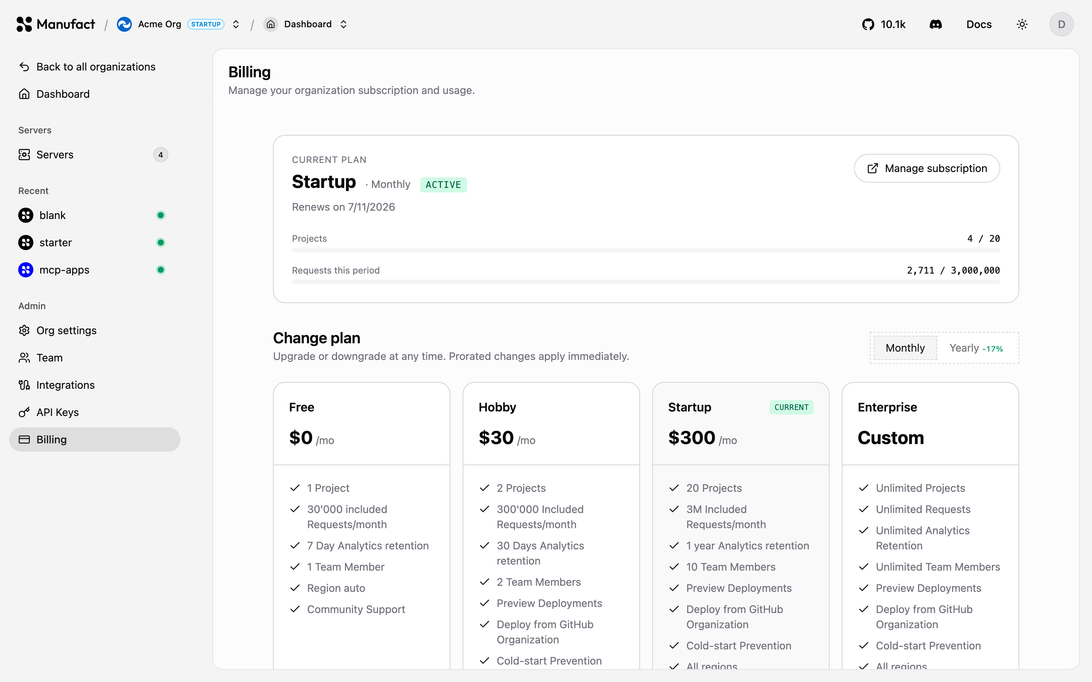Viewport: 1092px width, 682px height.
Task: Go to Dashboard in sidebar
Action: click(x=95, y=94)
